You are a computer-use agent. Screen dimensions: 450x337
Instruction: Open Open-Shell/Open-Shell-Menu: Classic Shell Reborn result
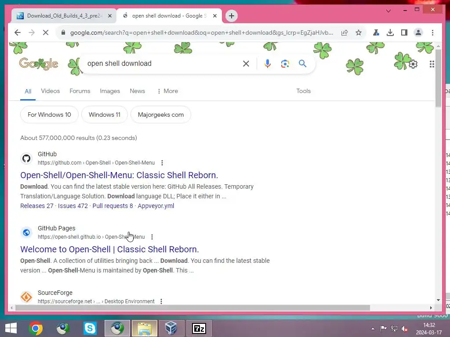click(x=119, y=175)
